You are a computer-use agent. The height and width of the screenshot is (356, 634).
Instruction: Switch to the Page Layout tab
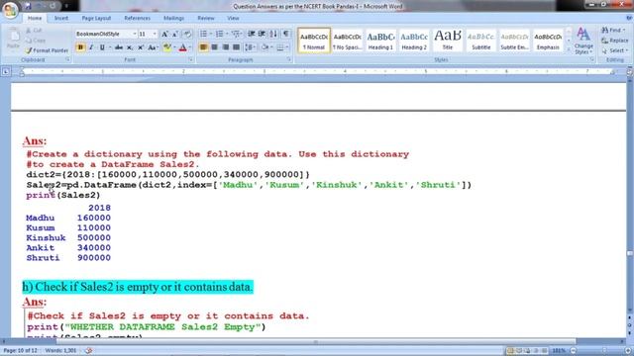[96, 18]
